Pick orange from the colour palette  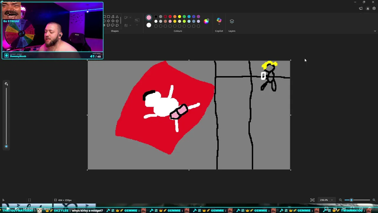coord(175,17)
